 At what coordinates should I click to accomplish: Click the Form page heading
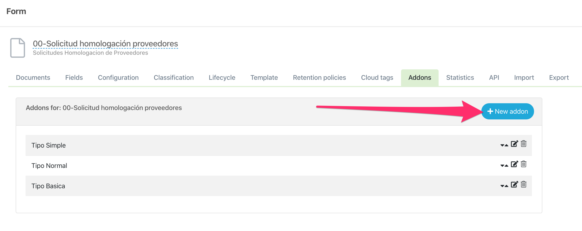coord(16,11)
